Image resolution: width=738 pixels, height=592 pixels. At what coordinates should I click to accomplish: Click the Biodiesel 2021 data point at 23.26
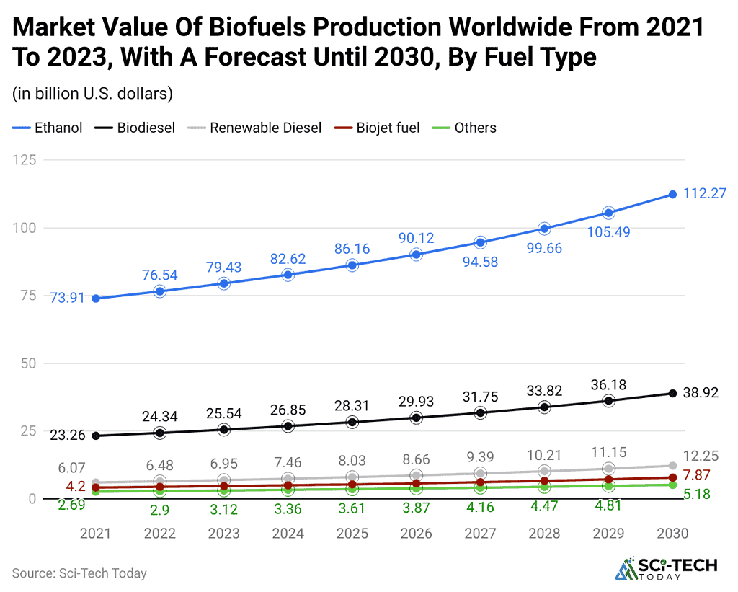point(96,436)
